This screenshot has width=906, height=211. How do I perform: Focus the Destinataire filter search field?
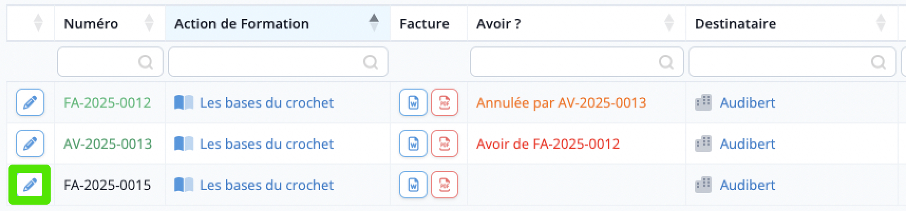pos(792,62)
